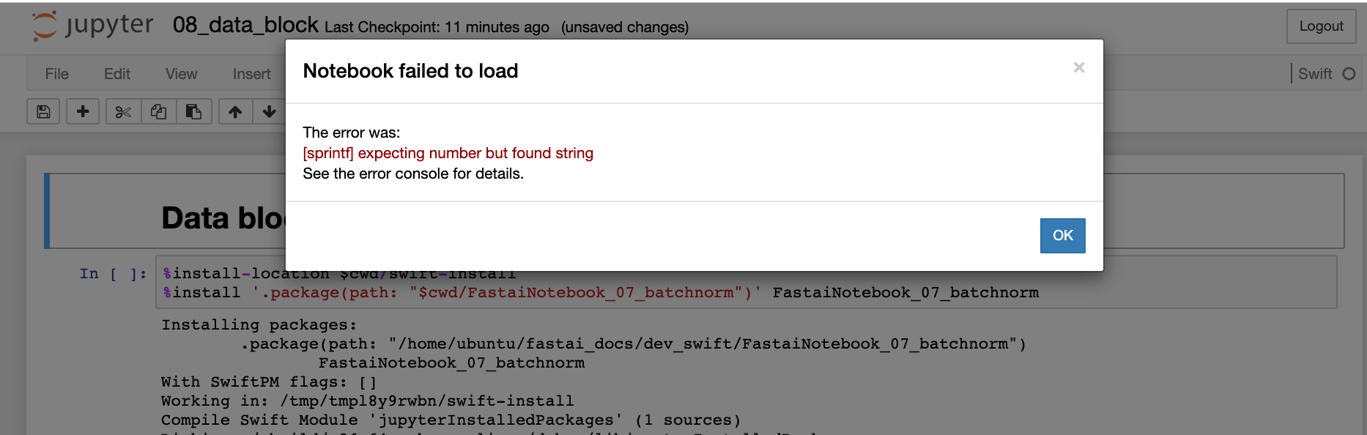
Task: Click the kernel idle circle indicator
Action: [x=1349, y=74]
